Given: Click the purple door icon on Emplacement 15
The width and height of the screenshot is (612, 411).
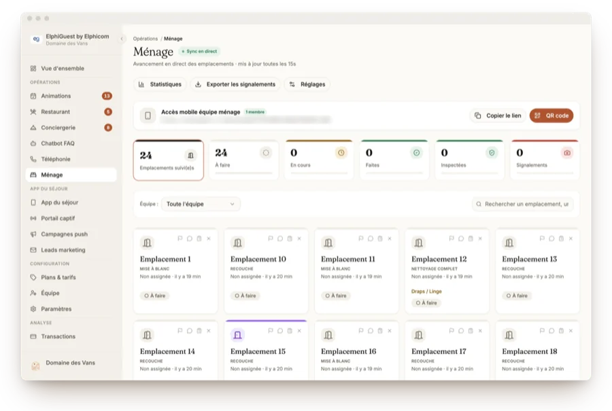Looking at the screenshot, I should [237, 334].
